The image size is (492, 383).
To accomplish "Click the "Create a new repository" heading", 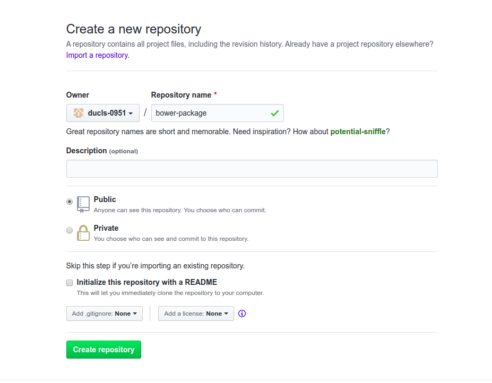I will tap(134, 29).
